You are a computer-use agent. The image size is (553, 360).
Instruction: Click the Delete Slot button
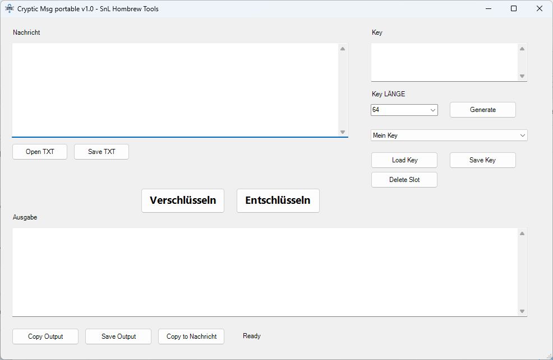[404, 180]
